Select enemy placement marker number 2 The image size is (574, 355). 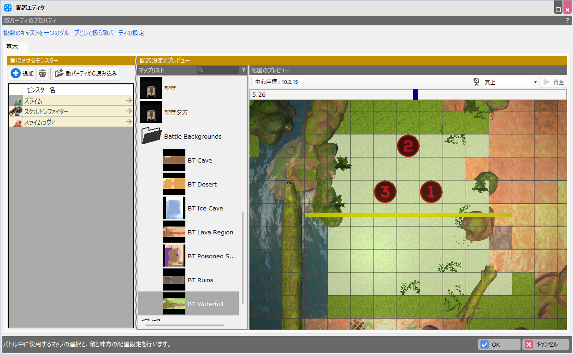point(408,146)
